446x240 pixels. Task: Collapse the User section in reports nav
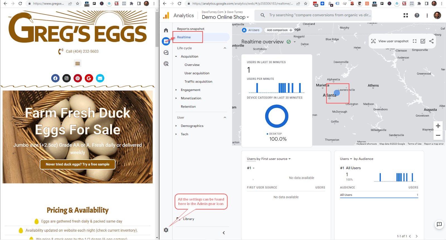pos(225,117)
